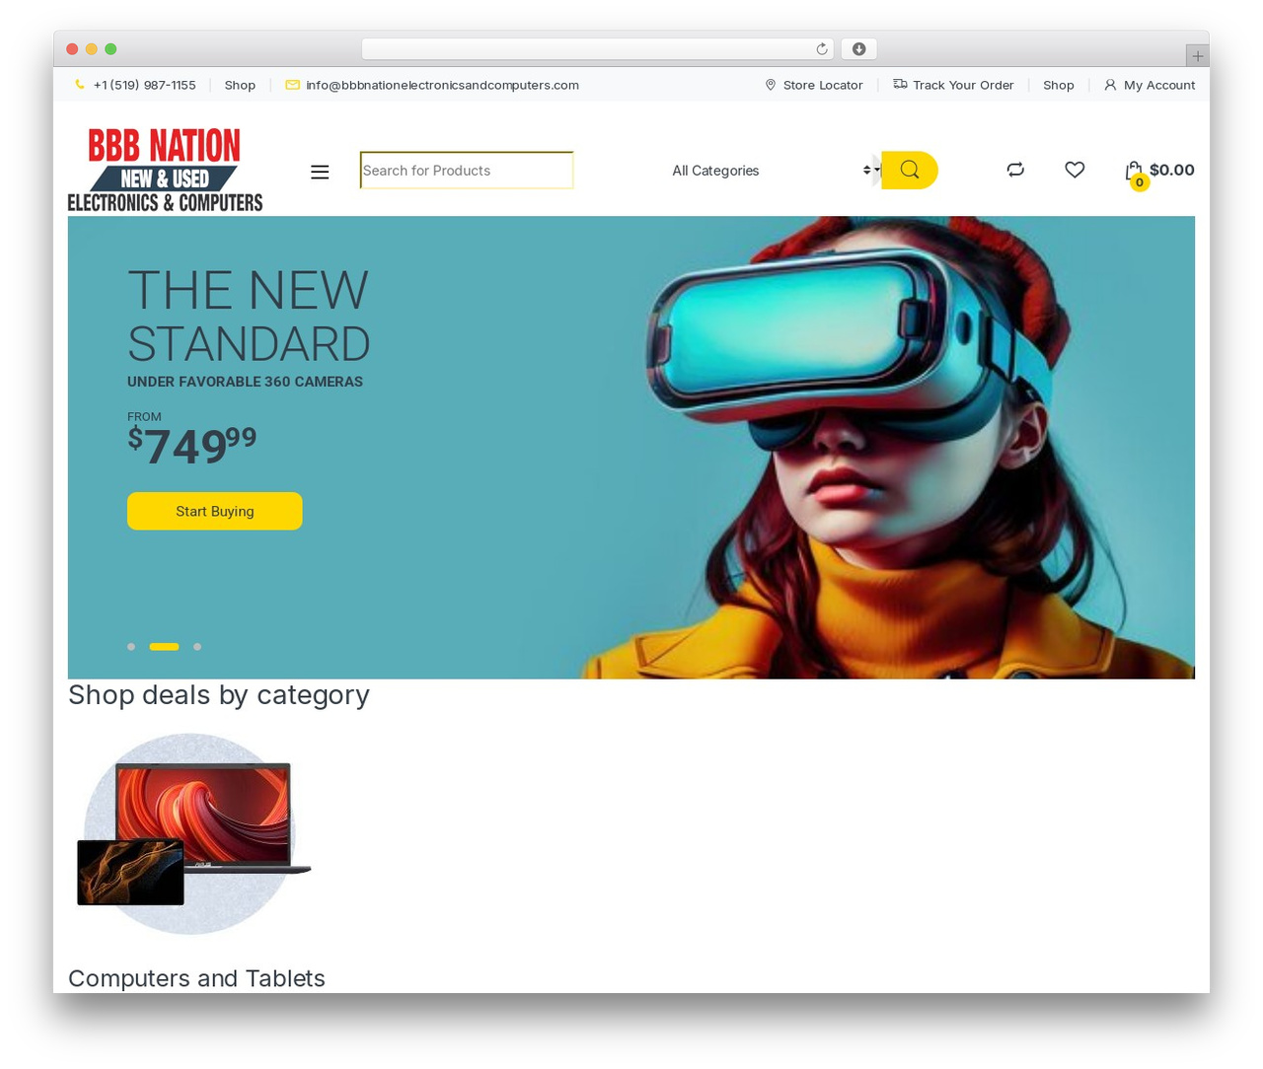Image resolution: width=1263 pixels, height=1069 pixels.
Task: Click the BBB Nation logo
Action: pyautogui.click(x=165, y=170)
